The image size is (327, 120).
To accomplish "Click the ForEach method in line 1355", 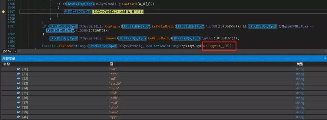I will pyautogui.click(x=66, y=46).
